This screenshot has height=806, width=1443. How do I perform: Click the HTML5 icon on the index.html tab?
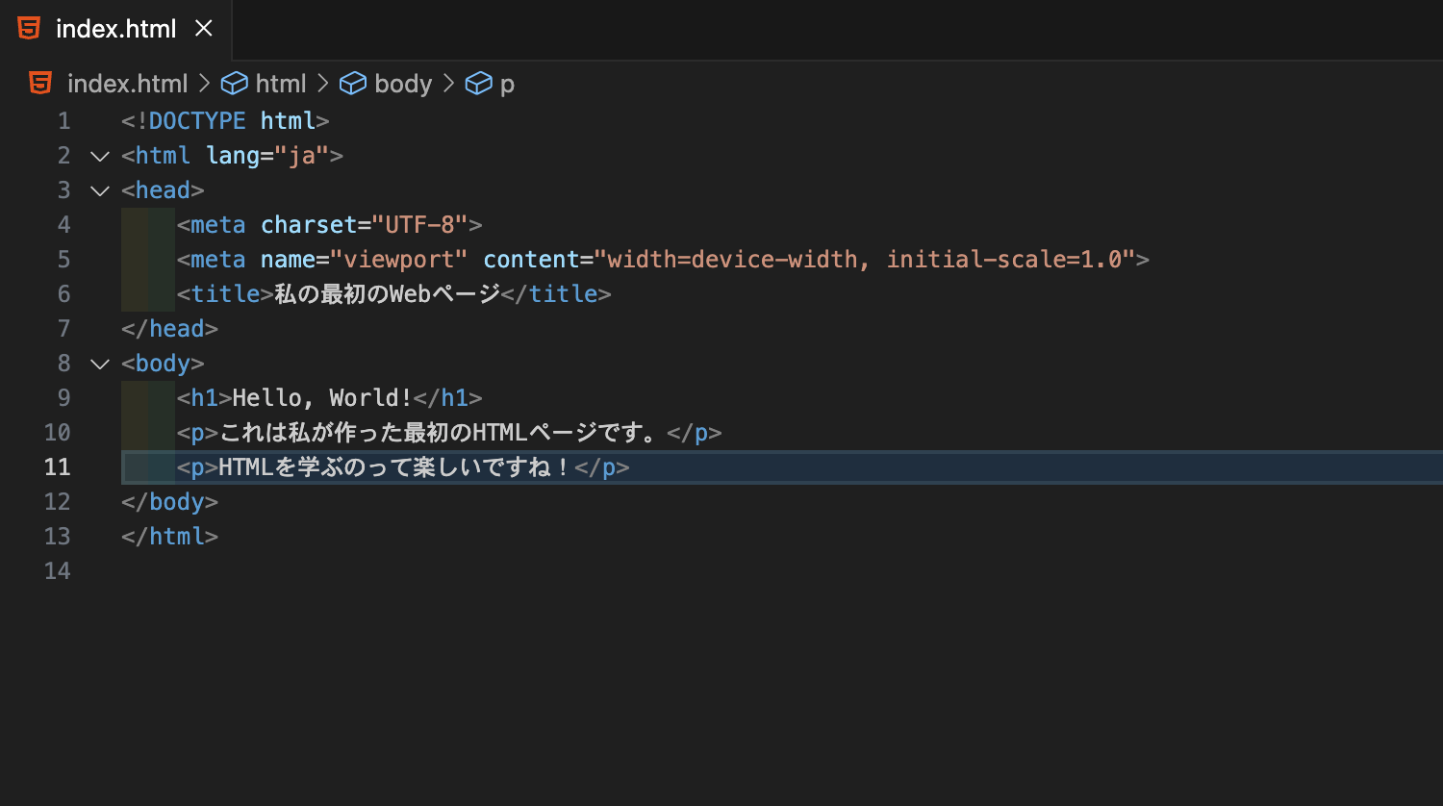click(x=29, y=29)
